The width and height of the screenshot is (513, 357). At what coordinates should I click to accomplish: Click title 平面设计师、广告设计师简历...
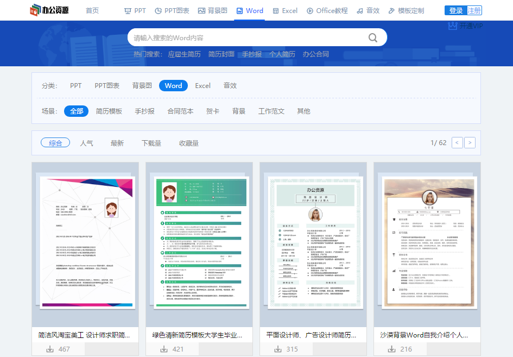click(311, 335)
